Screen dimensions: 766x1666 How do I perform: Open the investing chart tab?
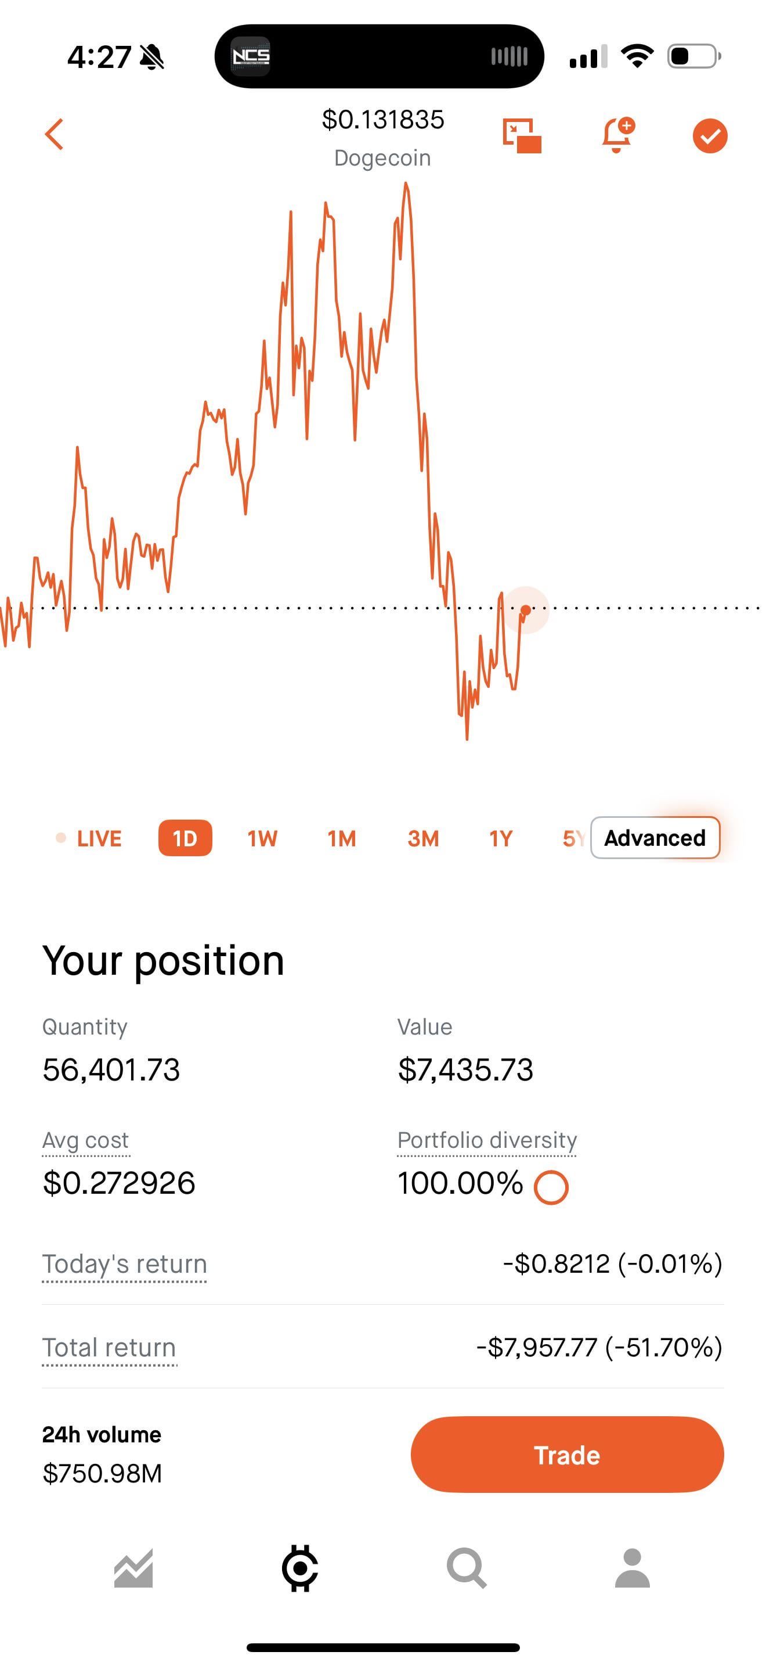(133, 1568)
